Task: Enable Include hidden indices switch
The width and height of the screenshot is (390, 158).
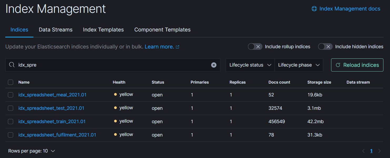Action: 325,47
